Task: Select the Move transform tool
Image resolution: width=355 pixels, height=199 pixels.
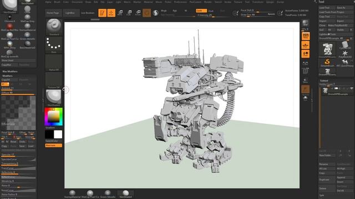Action: (x=120, y=13)
